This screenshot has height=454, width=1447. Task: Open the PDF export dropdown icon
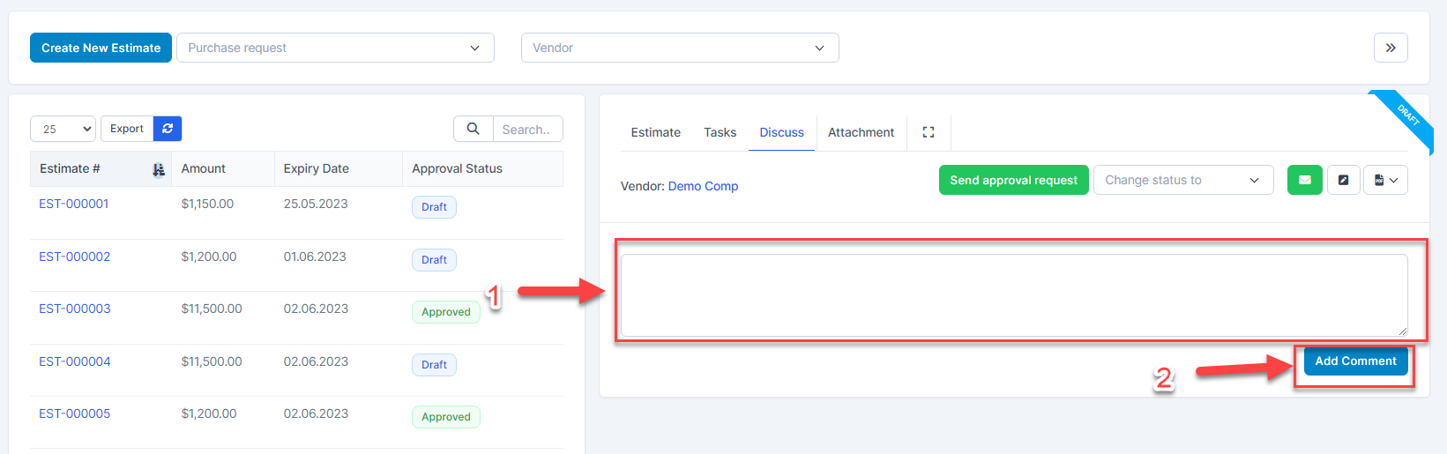tap(1385, 180)
